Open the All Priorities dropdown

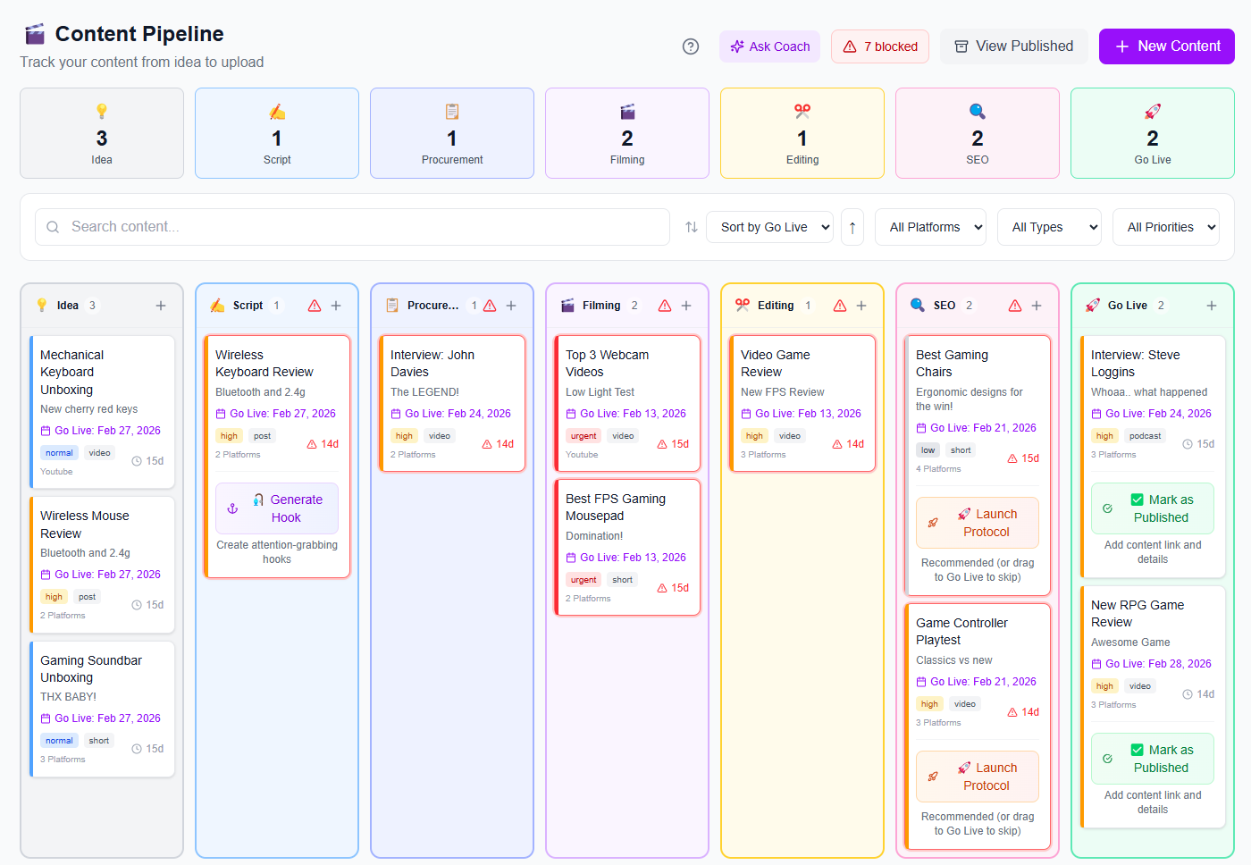click(1165, 227)
